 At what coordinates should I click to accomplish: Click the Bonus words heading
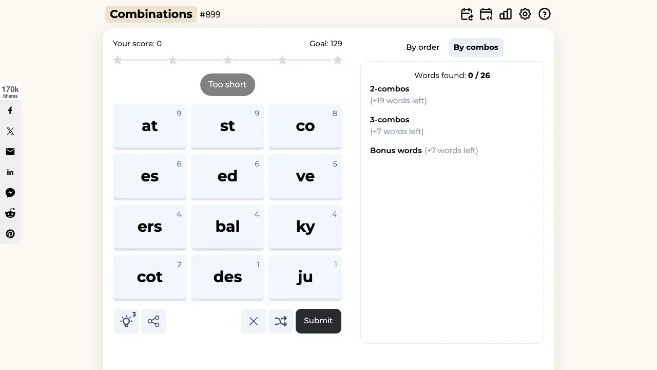[x=396, y=151]
